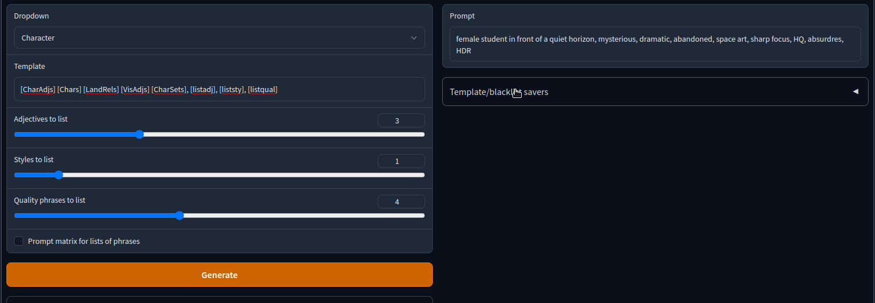Click the Quality phrases to list slider handle
Image resolution: width=875 pixels, height=303 pixels.
(x=180, y=216)
